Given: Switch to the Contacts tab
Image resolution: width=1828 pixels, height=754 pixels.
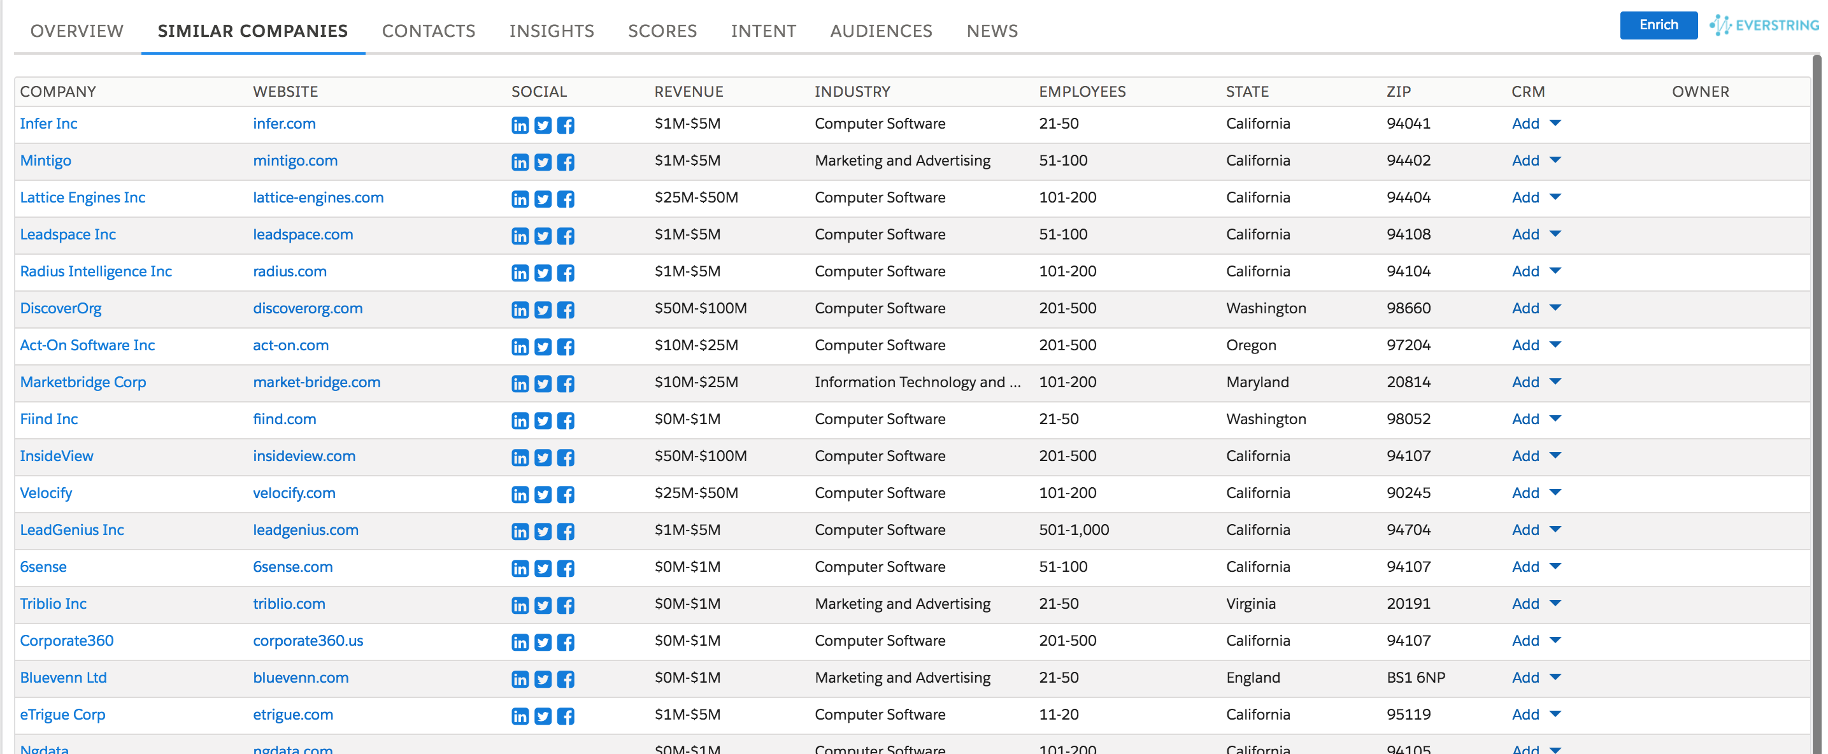Looking at the screenshot, I should (x=428, y=31).
